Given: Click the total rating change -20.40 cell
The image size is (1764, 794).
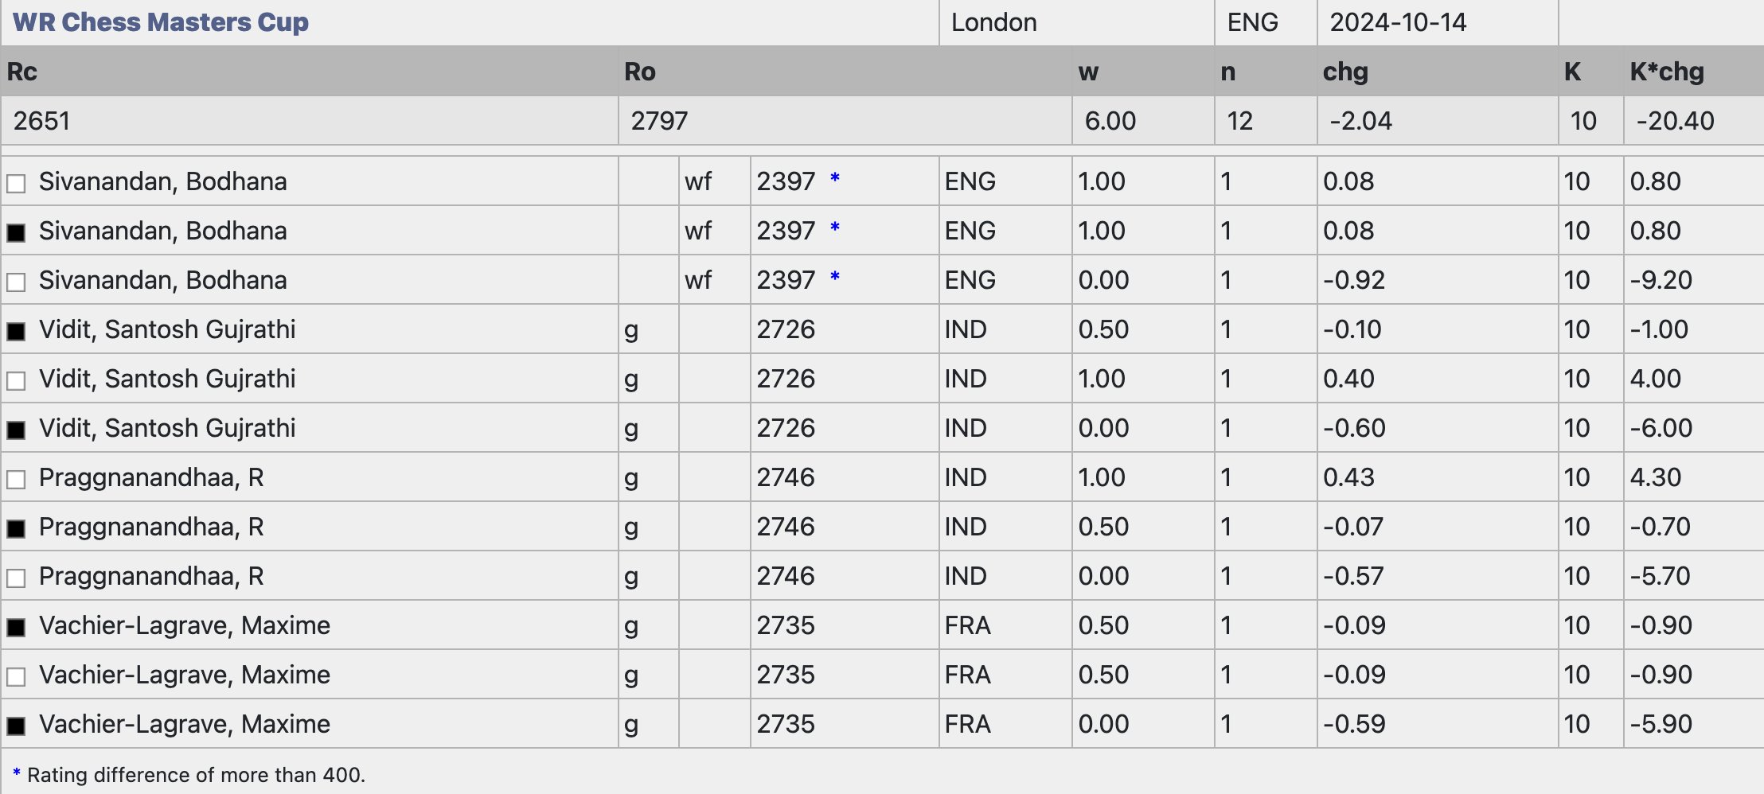Looking at the screenshot, I should (1675, 121).
